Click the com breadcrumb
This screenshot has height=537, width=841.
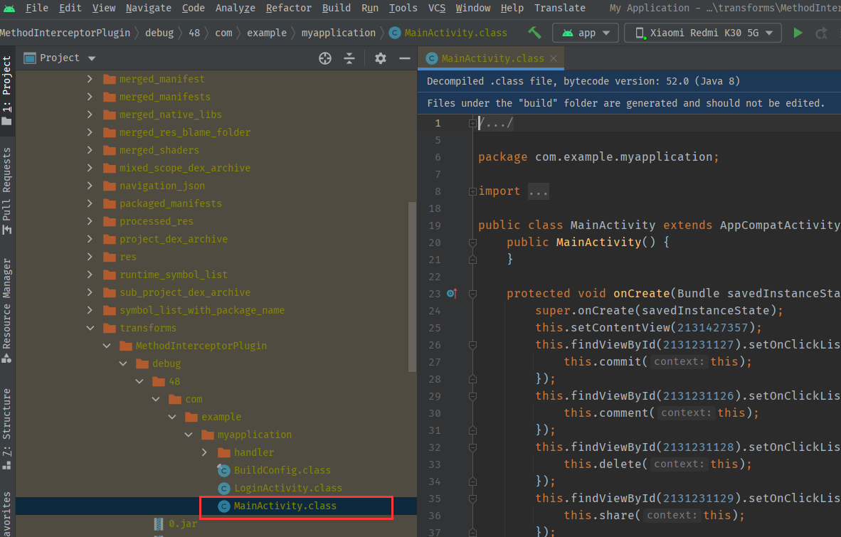(x=223, y=33)
